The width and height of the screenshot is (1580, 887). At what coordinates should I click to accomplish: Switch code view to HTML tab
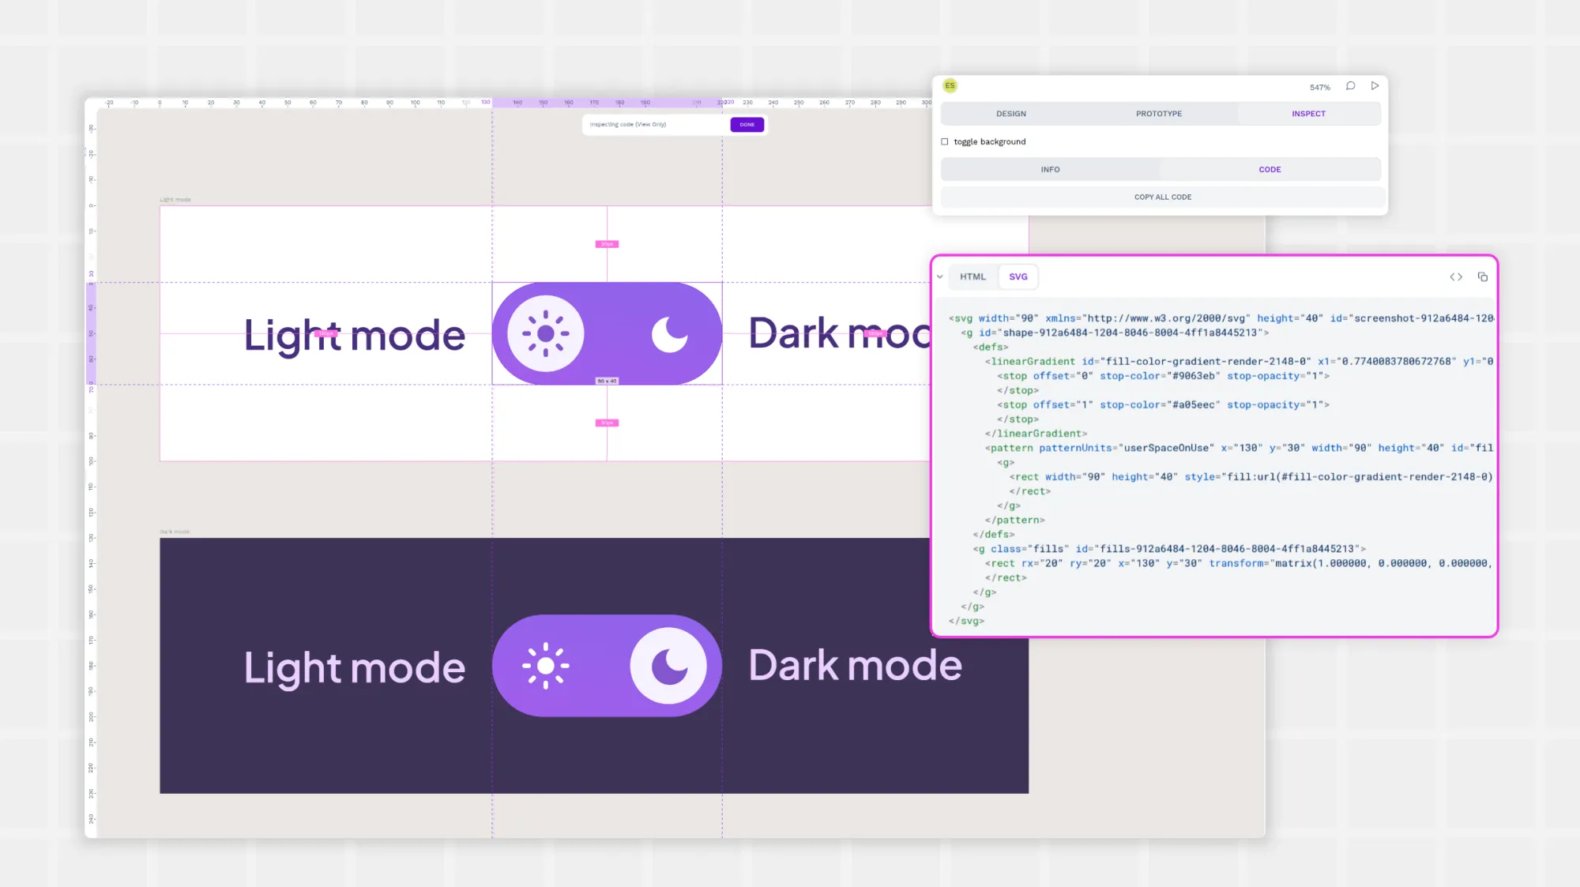coord(972,276)
